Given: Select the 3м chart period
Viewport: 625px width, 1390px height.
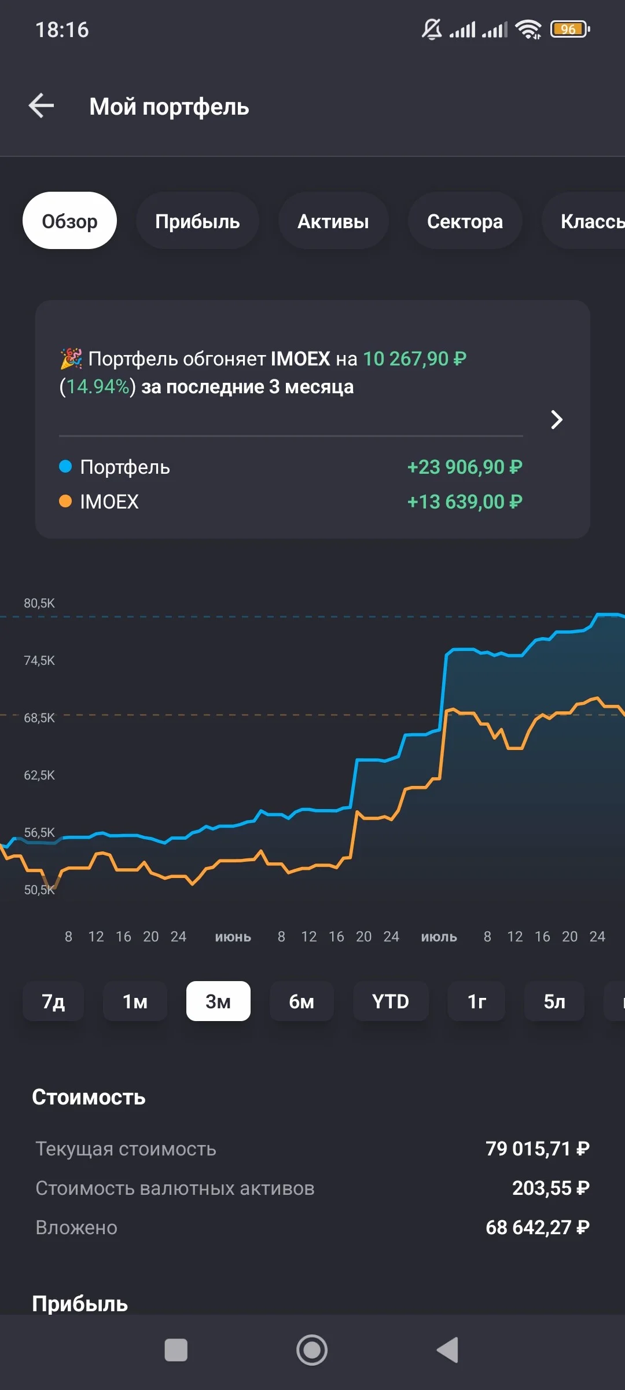Looking at the screenshot, I should (x=218, y=1001).
